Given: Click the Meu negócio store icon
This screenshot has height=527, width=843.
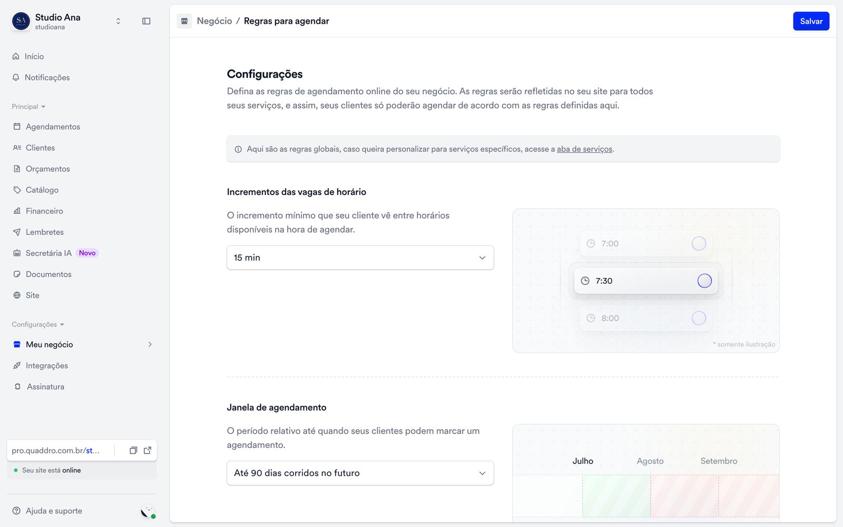Looking at the screenshot, I should pyautogui.click(x=17, y=344).
